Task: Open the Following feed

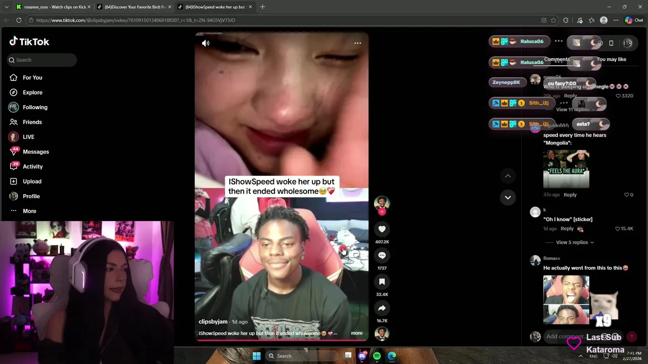Action: coord(35,107)
